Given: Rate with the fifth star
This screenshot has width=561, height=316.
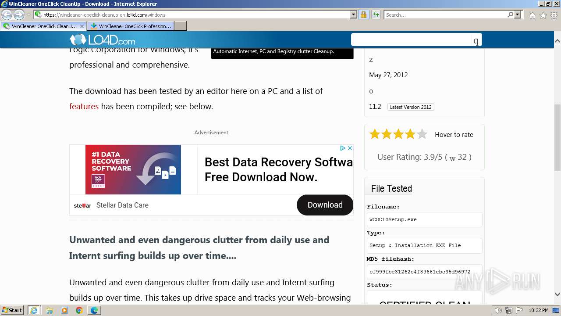Looking at the screenshot, I should [x=422, y=134].
